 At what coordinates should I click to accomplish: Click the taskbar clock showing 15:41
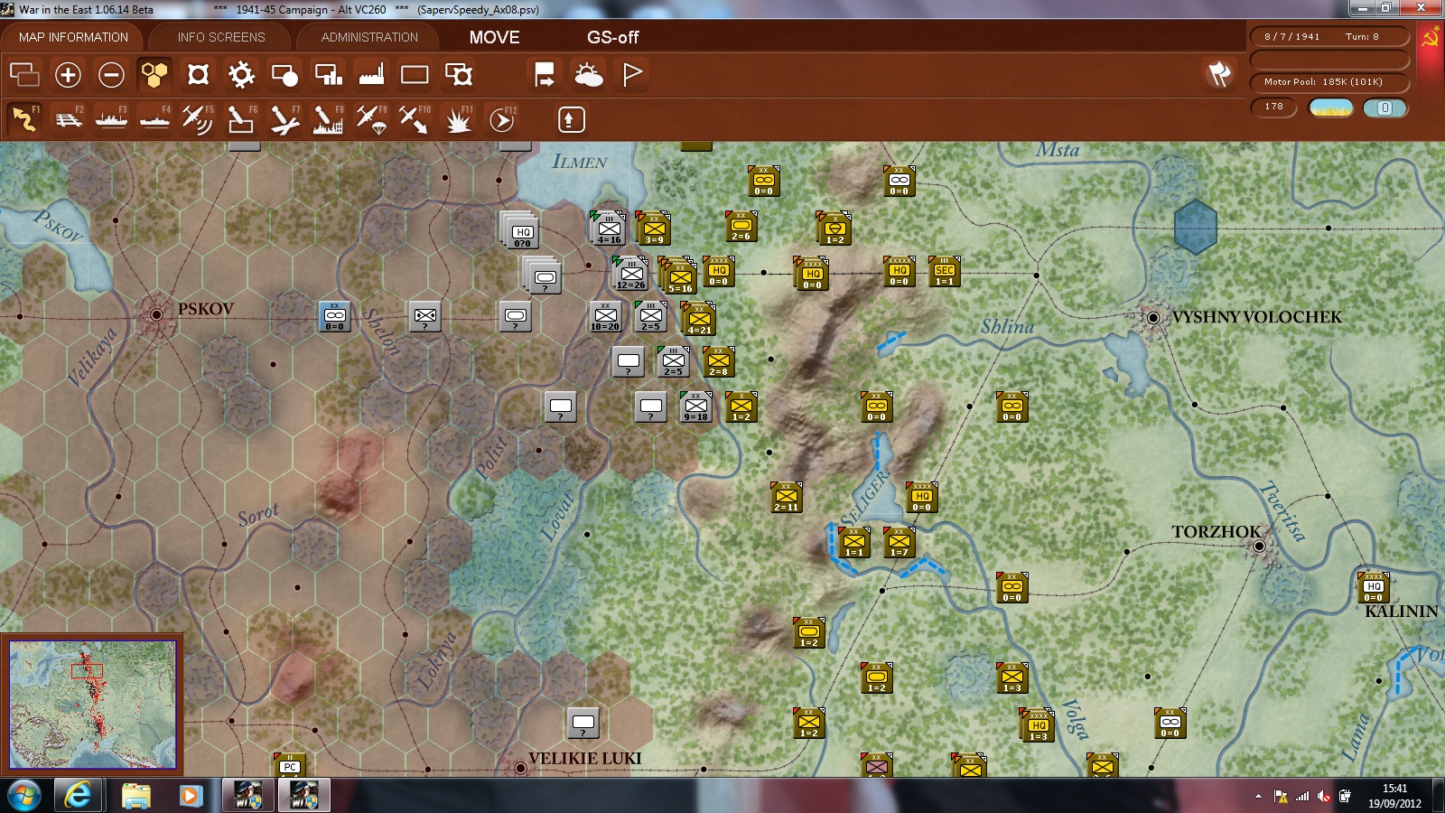pos(1394,796)
